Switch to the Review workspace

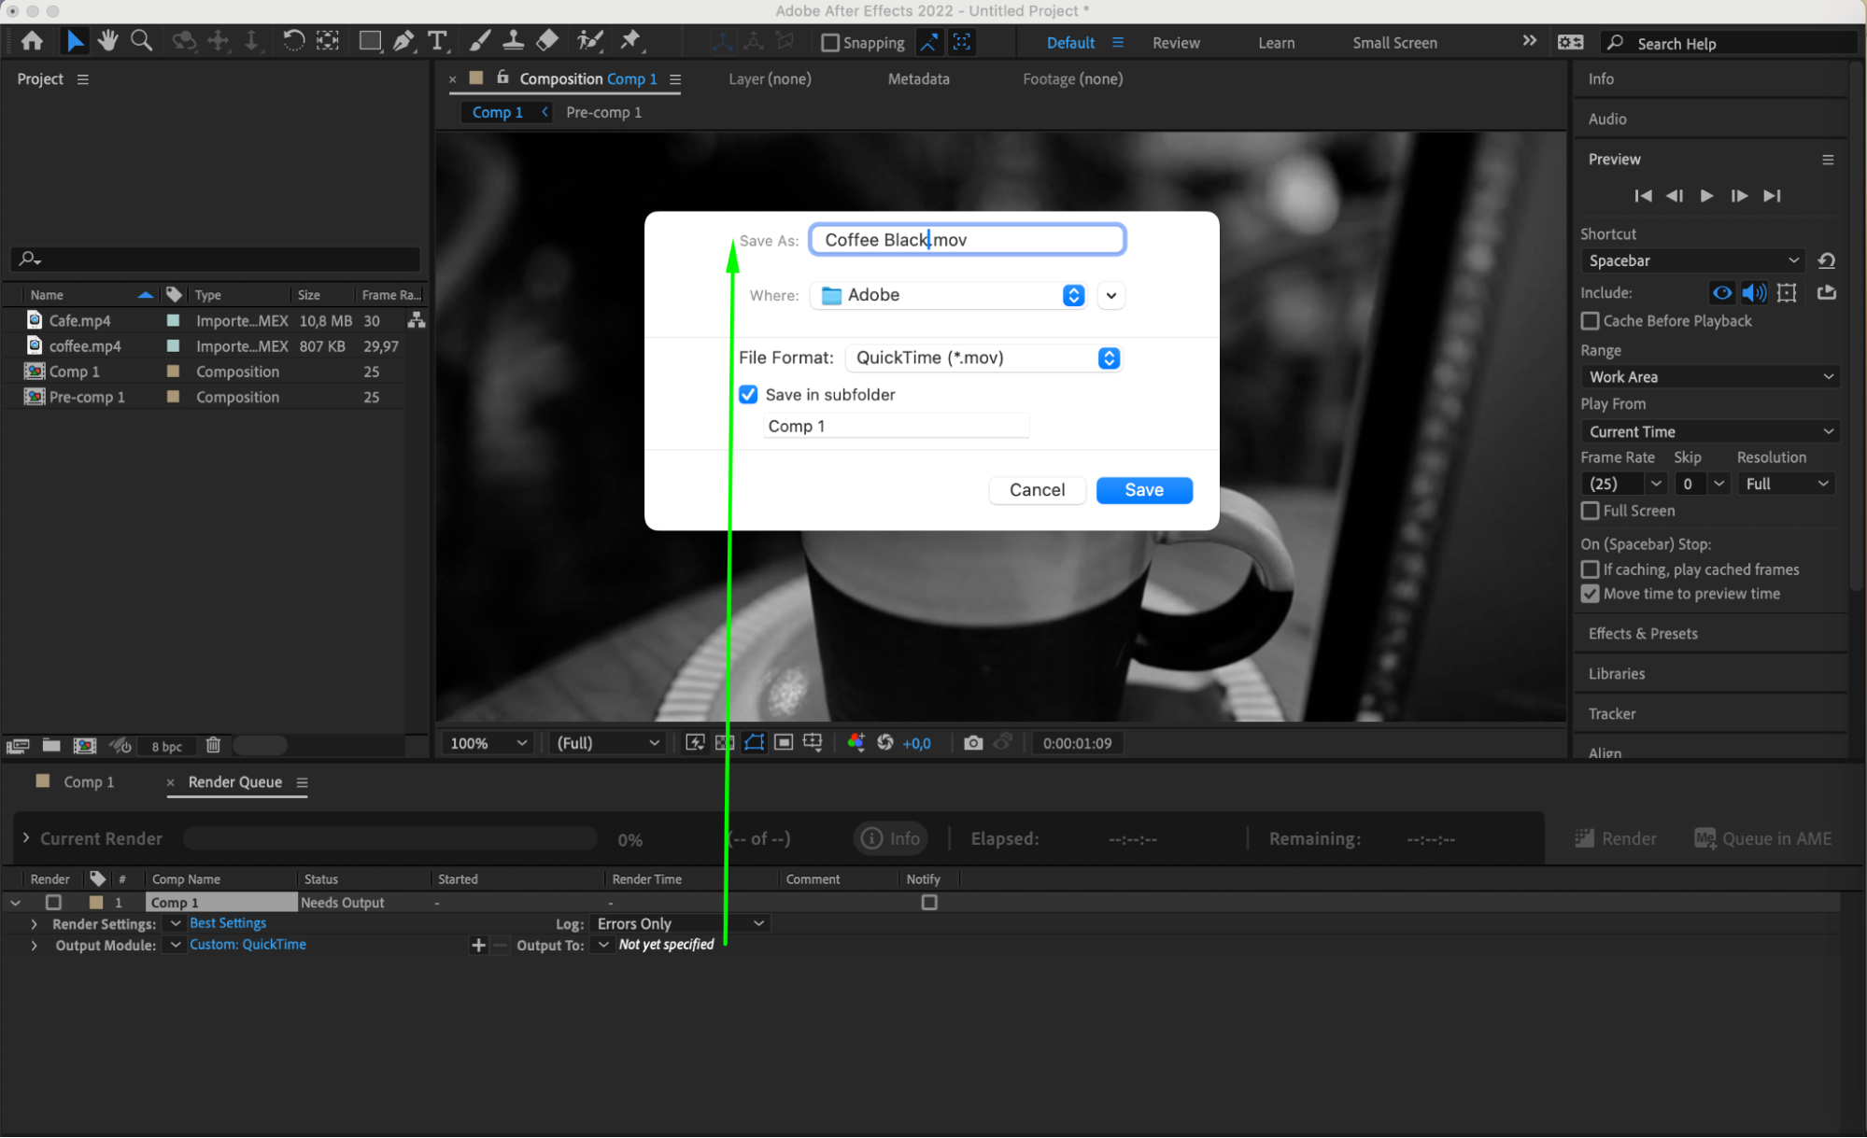[x=1176, y=43]
